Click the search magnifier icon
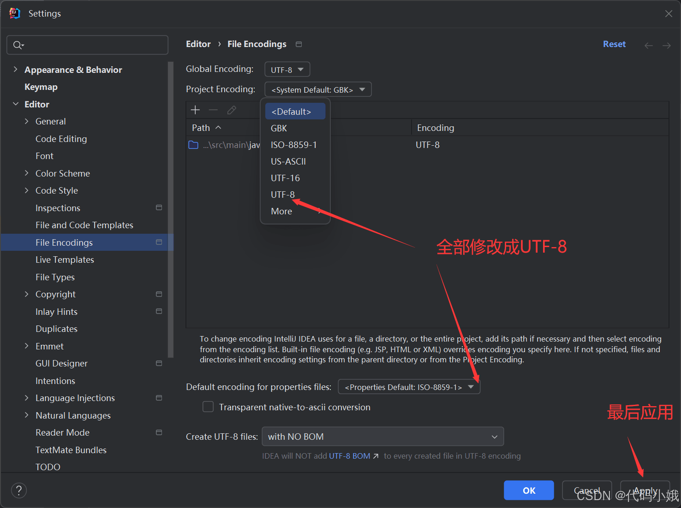Viewport: 681px width, 508px height. click(18, 45)
